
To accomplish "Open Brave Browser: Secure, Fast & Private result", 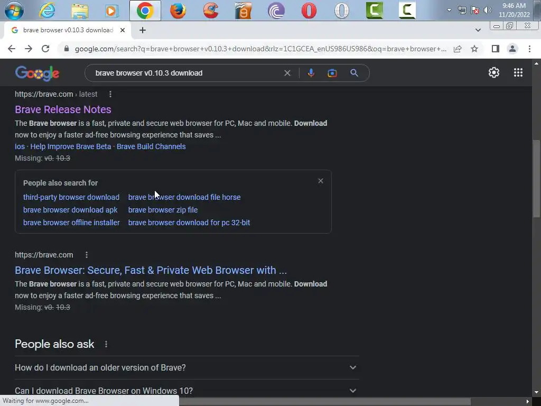I will click(151, 270).
